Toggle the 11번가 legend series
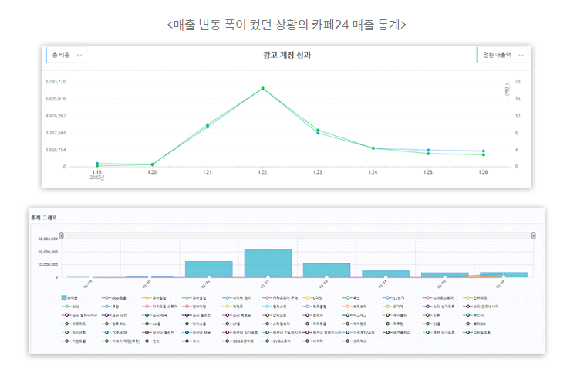 [x=393, y=298]
